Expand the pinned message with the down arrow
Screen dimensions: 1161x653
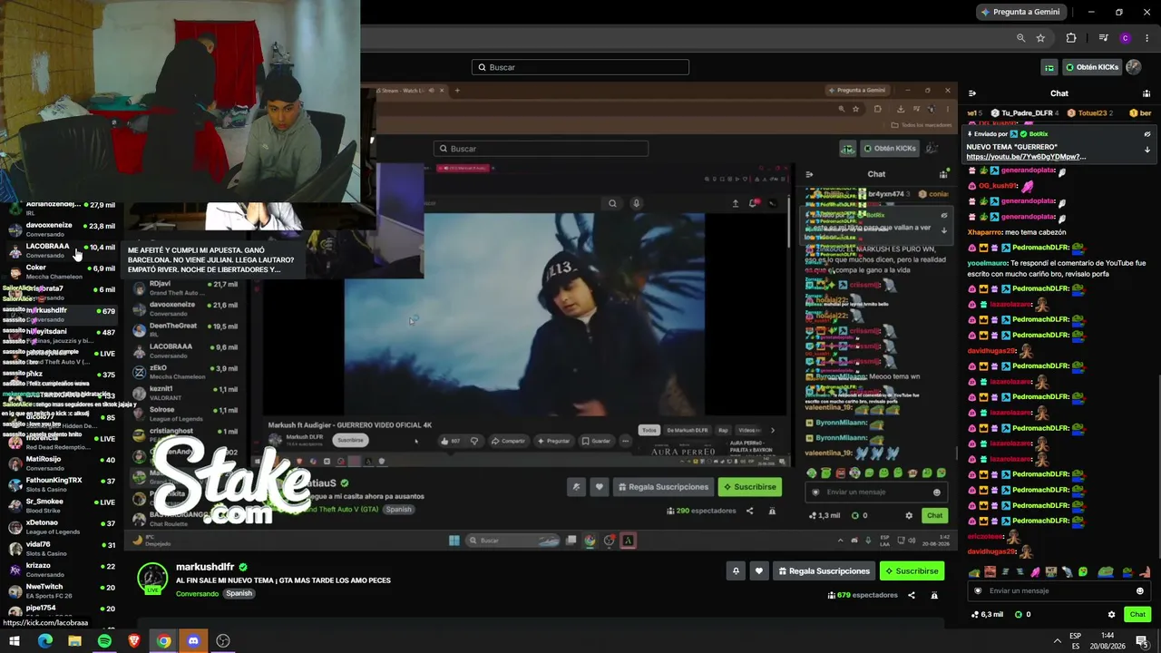[1147, 150]
